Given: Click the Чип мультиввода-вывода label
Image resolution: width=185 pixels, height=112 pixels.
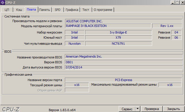Looking at the screenshot, I should point(43,44).
